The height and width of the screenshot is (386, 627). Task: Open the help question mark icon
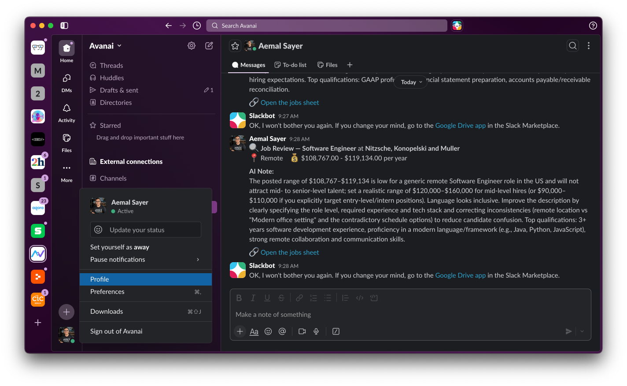click(x=593, y=26)
